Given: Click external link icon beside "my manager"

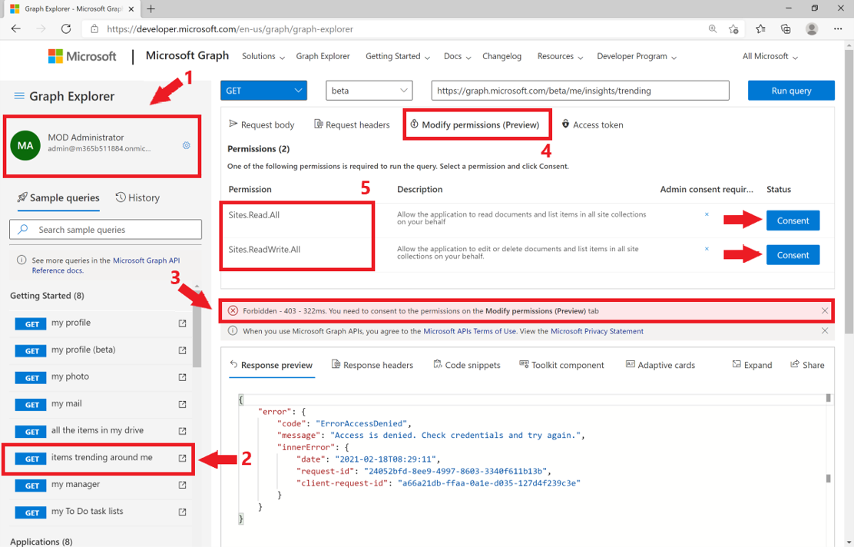Looking at the screenshot, I should [x=182, y=485].
